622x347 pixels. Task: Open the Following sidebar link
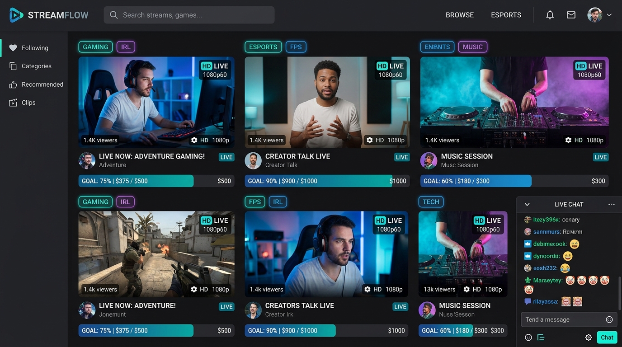point(34,48)
